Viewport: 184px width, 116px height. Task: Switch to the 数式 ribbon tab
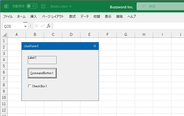pyautogui.click(x=72, y=16)
